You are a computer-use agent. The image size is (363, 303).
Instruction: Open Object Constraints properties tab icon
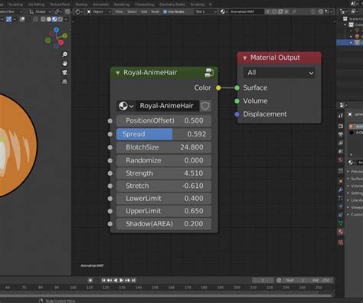tap(341, 215)
